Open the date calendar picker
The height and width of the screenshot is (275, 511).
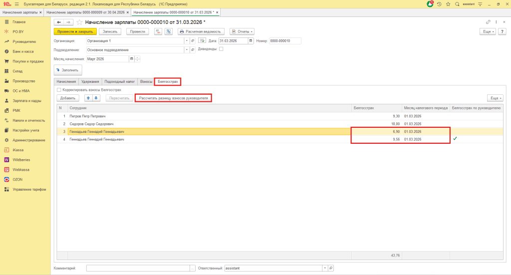[x=251, y=41]
